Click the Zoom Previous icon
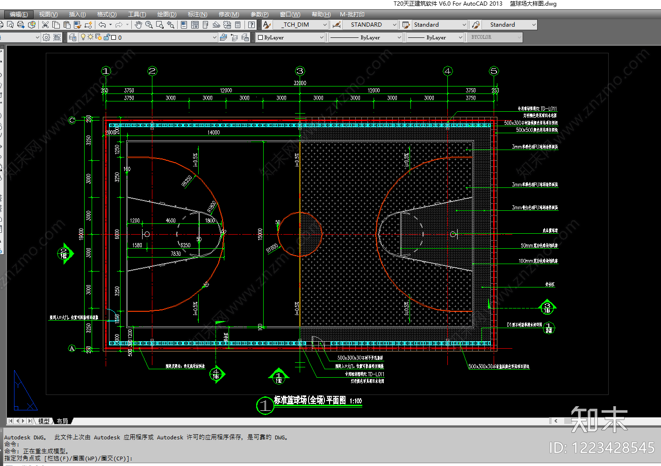Image resolution: width=661 pixels, height=466 pixels. click(171, 24)
